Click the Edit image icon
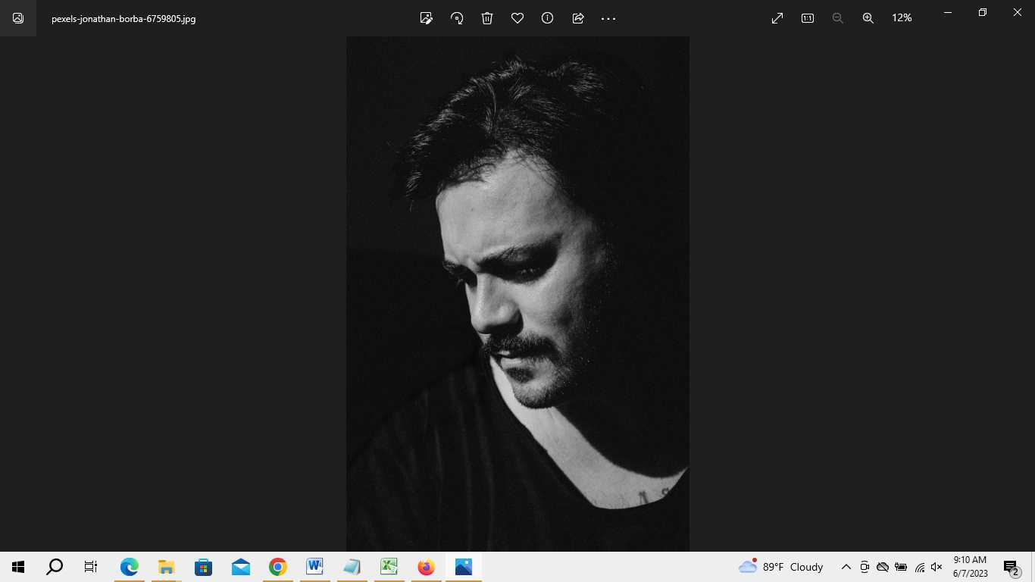The width and height of the screenshot is (1035, 582). coord(427,18)
